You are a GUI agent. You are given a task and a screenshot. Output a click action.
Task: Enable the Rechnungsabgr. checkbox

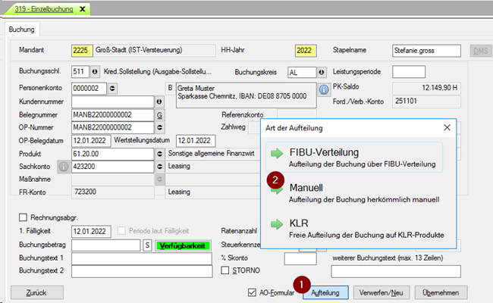[32, 217]
